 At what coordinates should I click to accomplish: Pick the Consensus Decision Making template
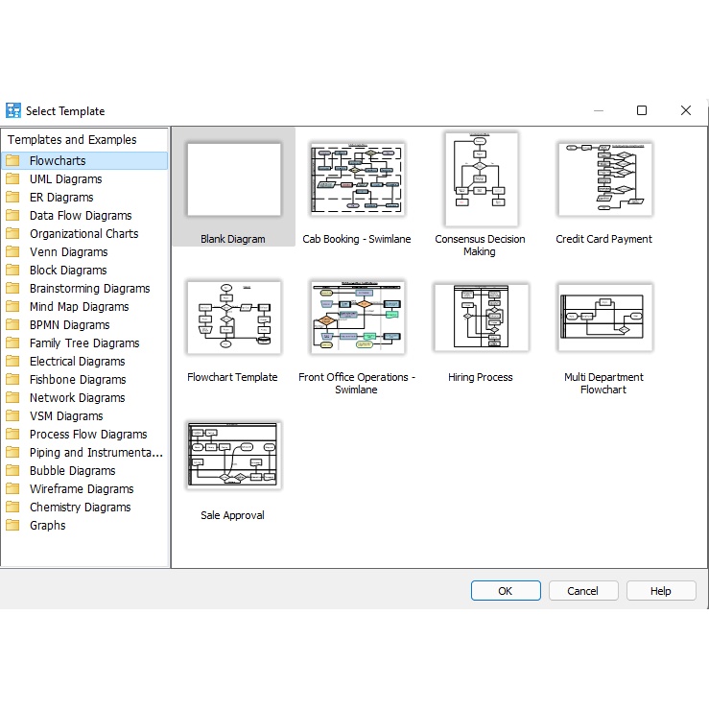(480, 179)
